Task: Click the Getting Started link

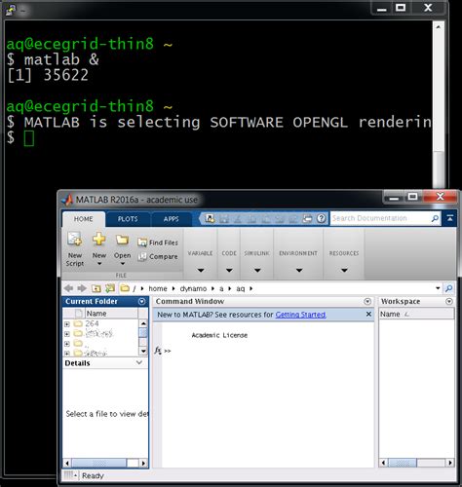Action: [x=300, y=315]
